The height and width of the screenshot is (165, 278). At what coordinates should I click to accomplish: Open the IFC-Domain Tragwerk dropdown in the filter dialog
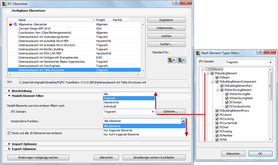tap(249, 62)
